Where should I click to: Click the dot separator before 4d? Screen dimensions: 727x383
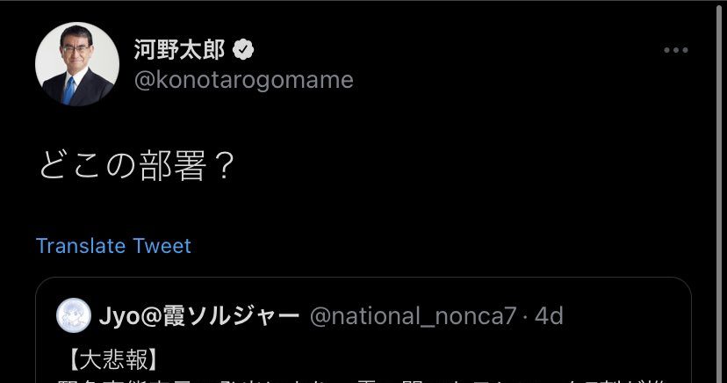click(x=526, y=315)
